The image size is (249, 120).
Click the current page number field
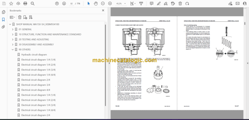72,4
